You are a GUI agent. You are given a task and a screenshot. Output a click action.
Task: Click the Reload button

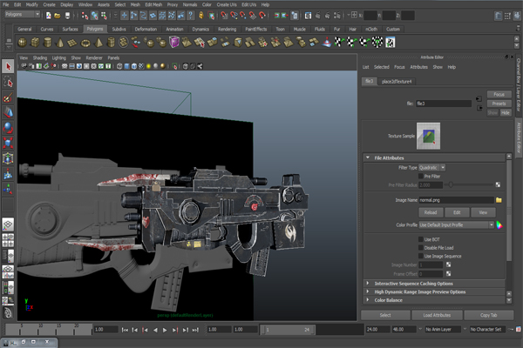tap(431, 212)
